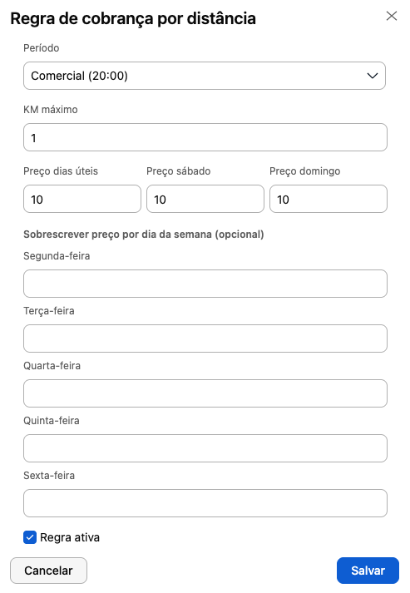Cancel with the Cancelar button
The width and height of the screenshot is (410, 593).
click(x=48, y=571)
